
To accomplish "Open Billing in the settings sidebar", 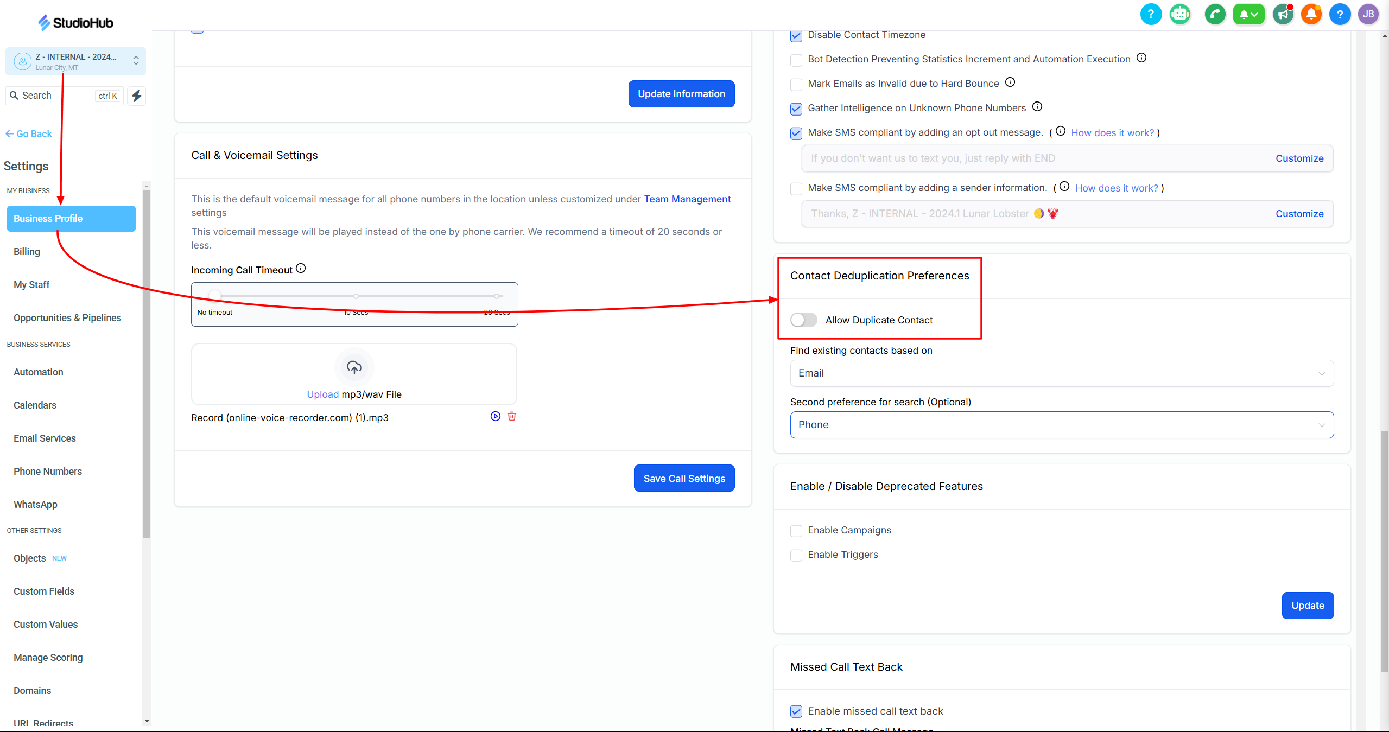I will [x=27, y=252].
